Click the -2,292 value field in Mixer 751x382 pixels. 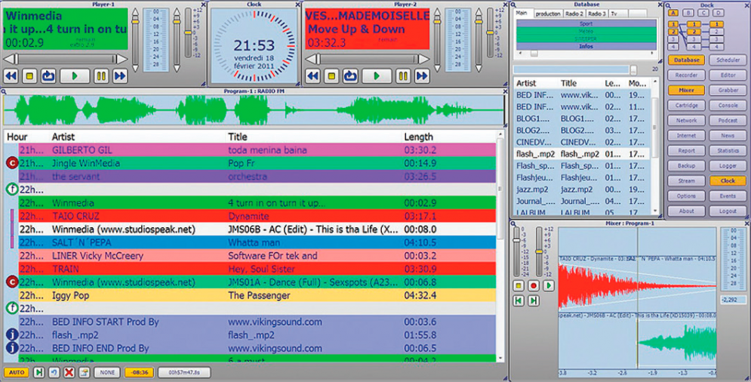tap(734, 300)
